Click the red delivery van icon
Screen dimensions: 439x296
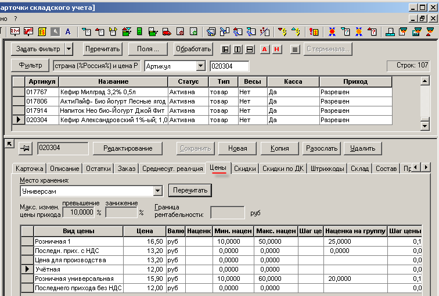tap(166, 31)
